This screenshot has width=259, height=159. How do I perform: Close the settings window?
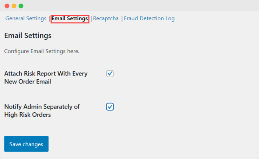coord(7,6)
